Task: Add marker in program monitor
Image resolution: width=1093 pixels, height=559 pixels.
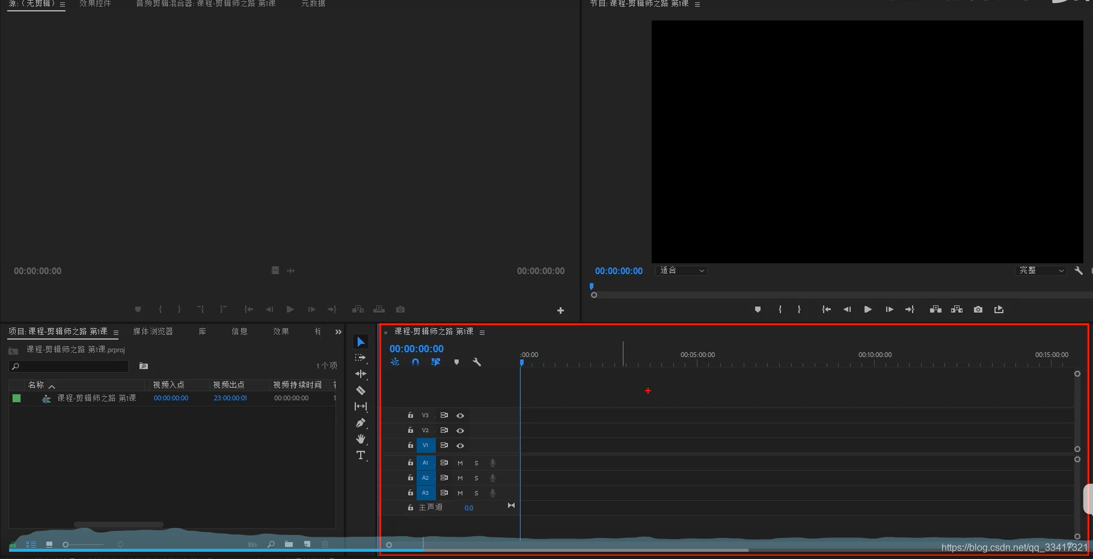Action: [758, 310]
